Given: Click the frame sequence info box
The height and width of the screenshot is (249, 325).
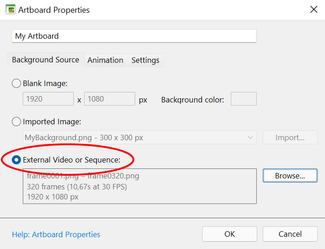Looking at the screenshot, I should [x=139, y=186].
